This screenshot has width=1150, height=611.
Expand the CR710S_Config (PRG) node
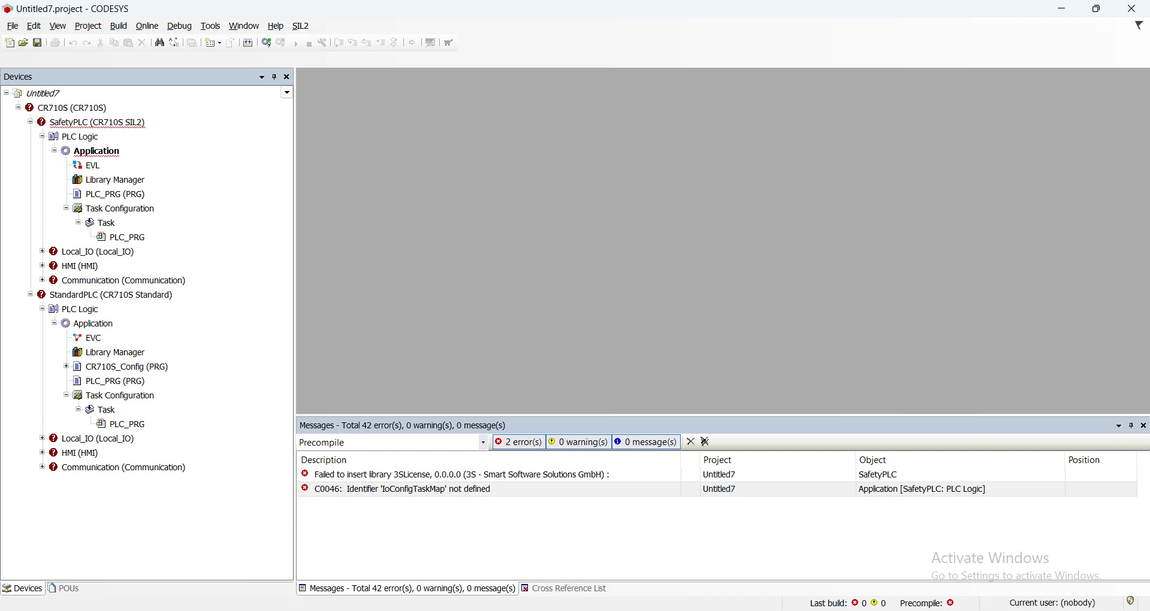[x=66, y=366]
